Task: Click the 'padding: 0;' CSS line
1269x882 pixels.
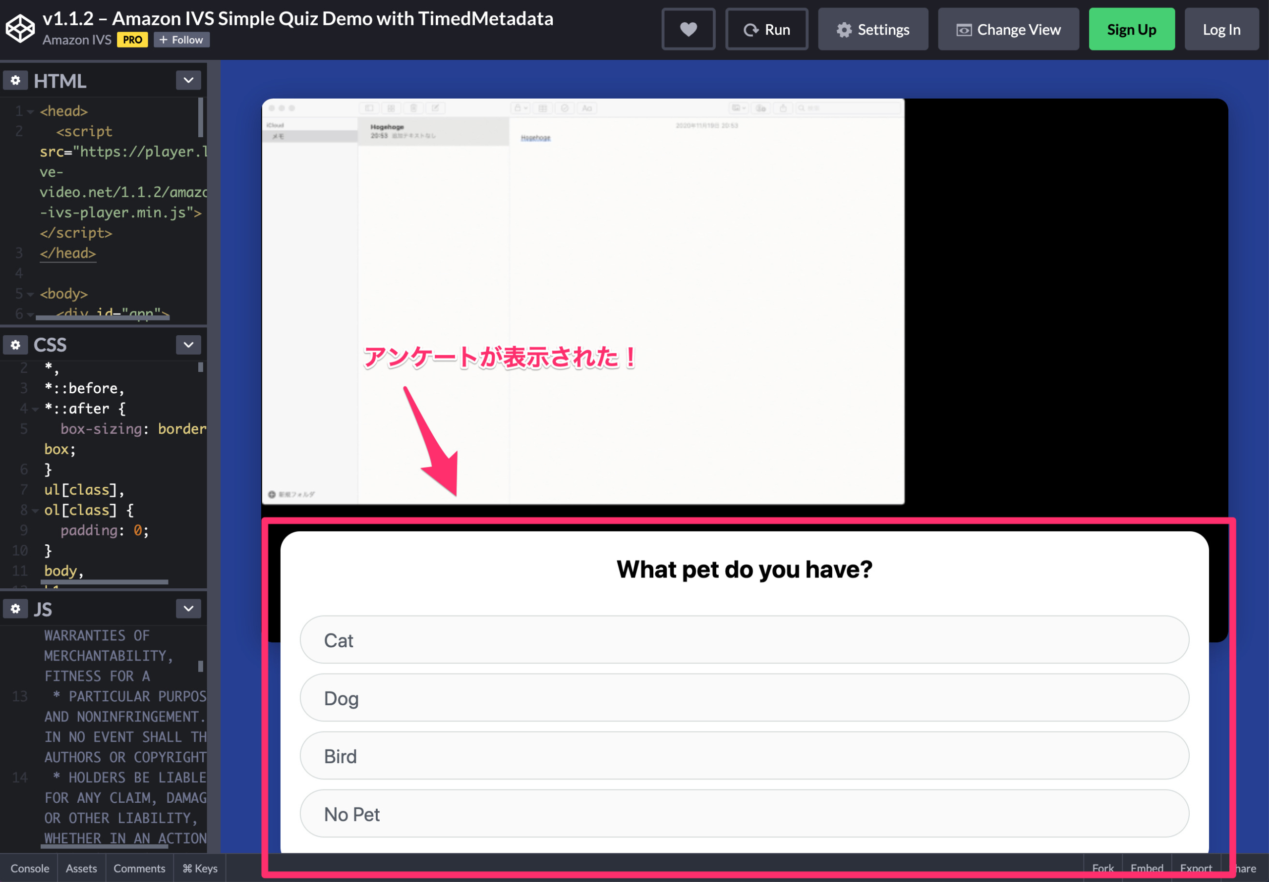Action: click(x=105, y=531)
